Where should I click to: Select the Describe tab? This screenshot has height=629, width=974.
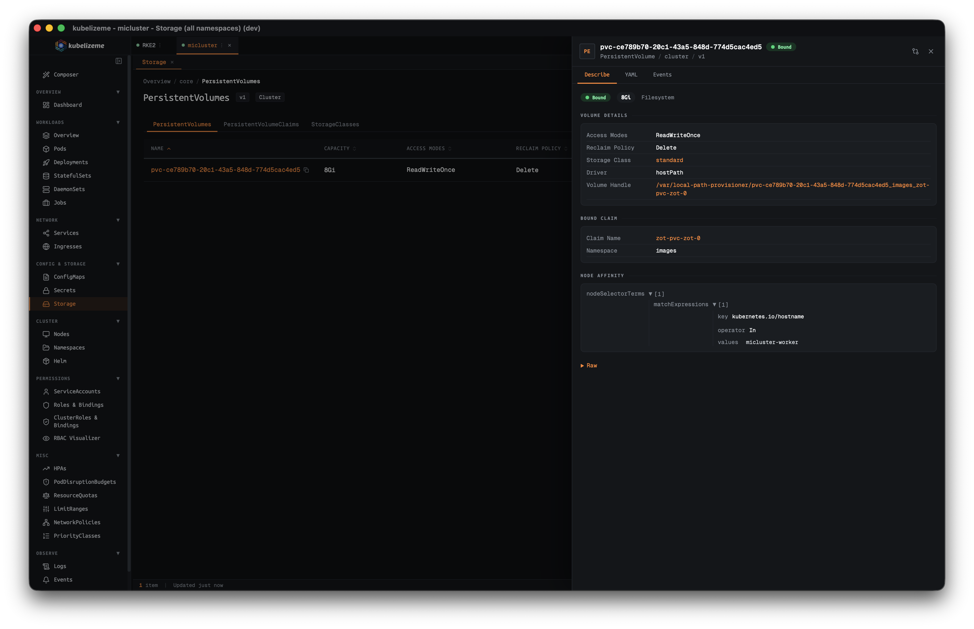tap(597, 75)
